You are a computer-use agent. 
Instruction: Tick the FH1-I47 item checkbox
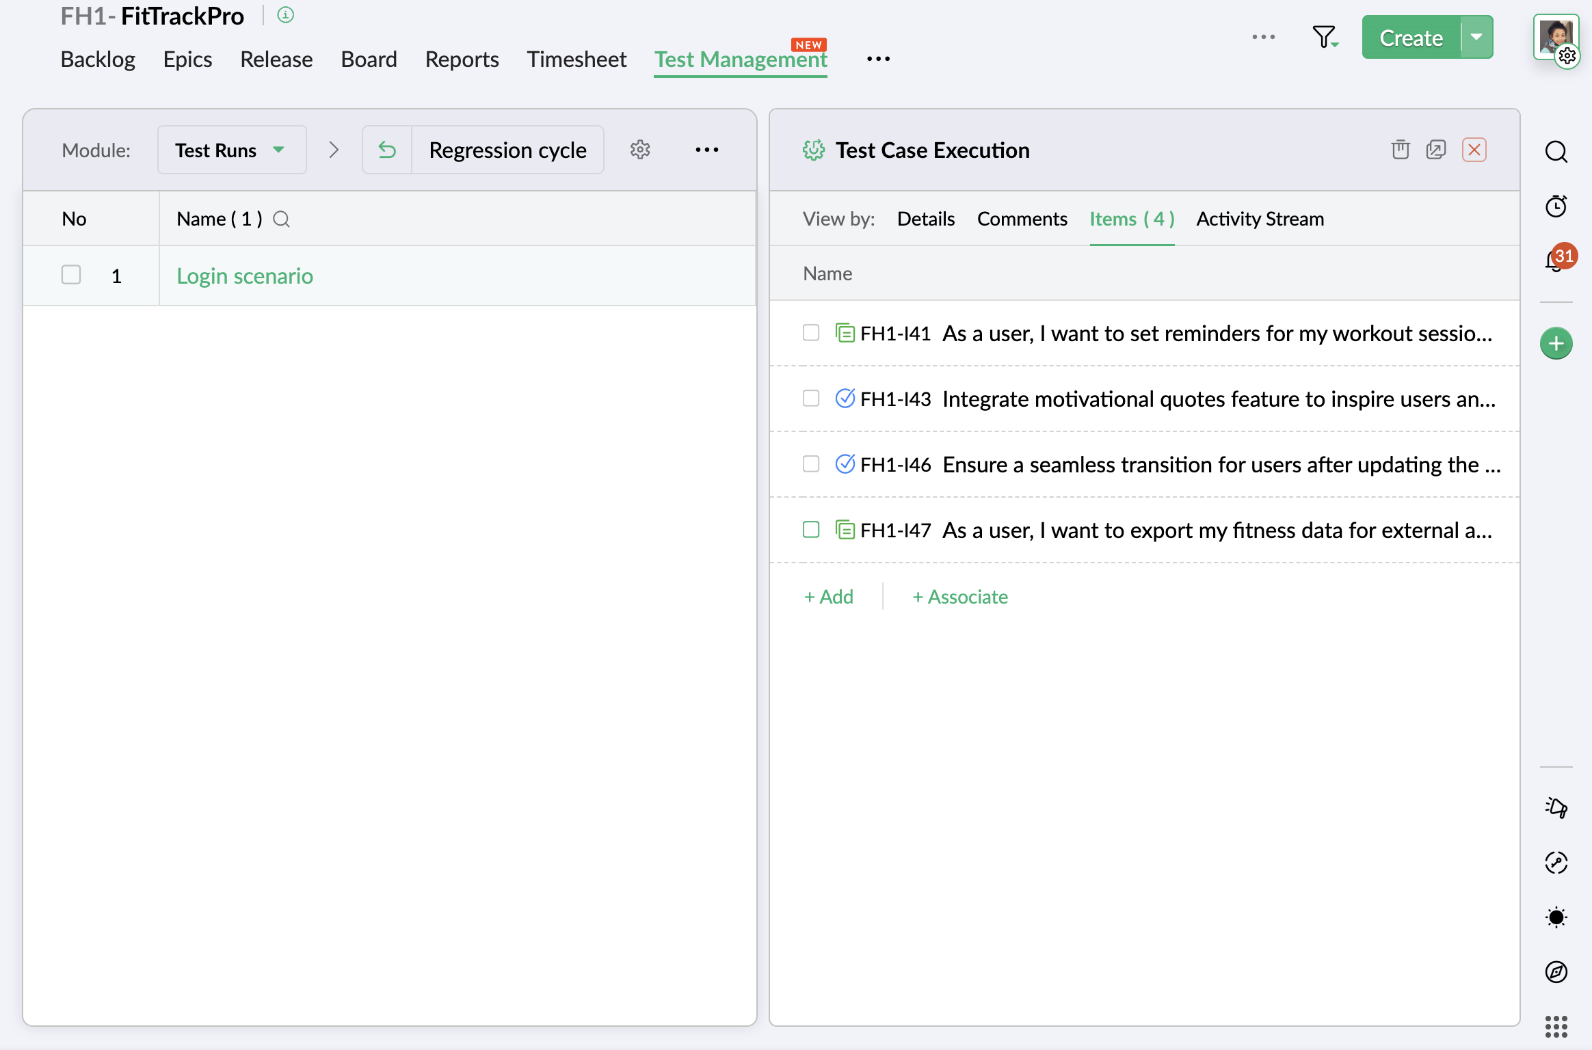(811, 530)
